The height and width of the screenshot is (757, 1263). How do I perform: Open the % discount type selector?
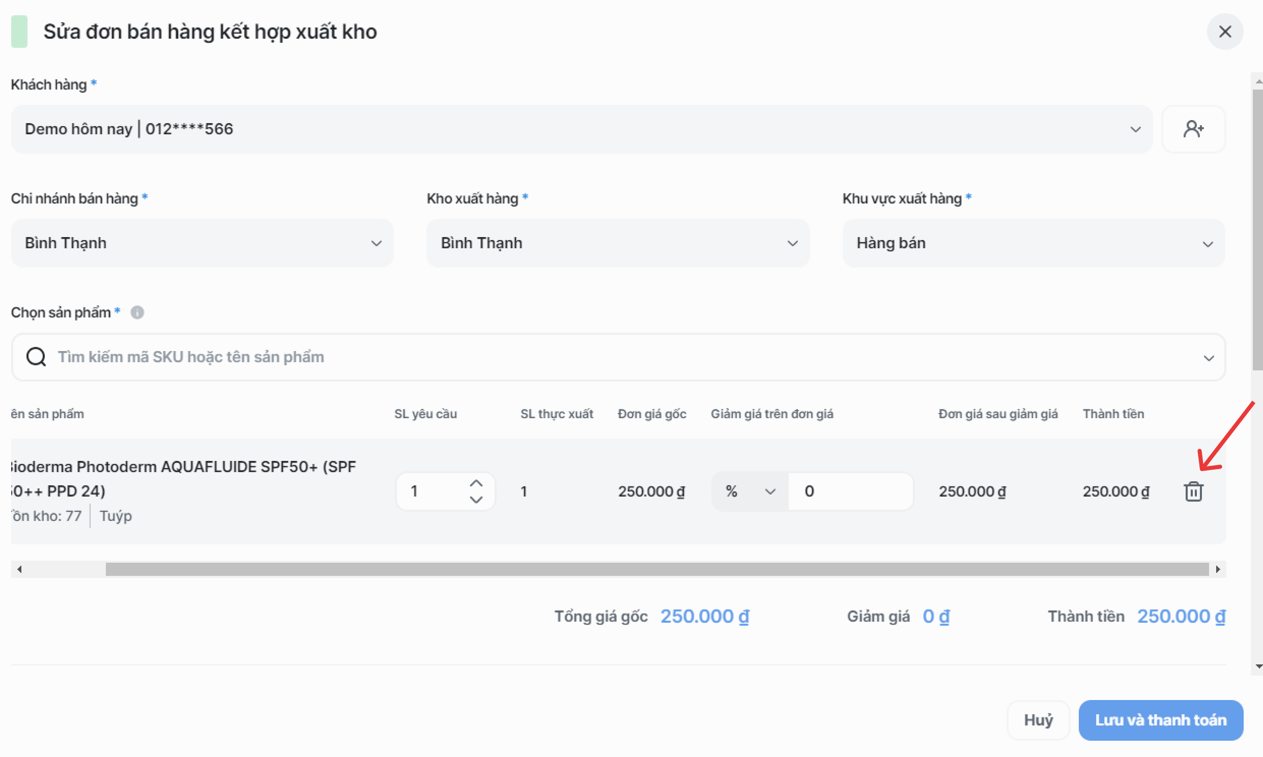click(750, 491)
